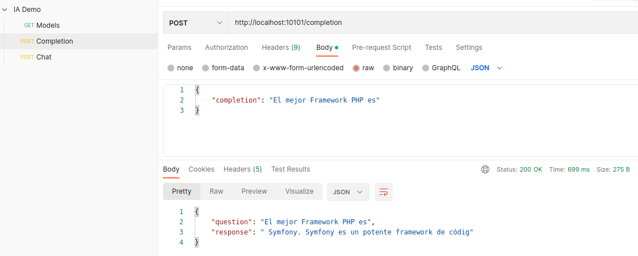Open the Pre-request Script tab
The height and width of the screenshot is (256, 638).
pos(381,48)
